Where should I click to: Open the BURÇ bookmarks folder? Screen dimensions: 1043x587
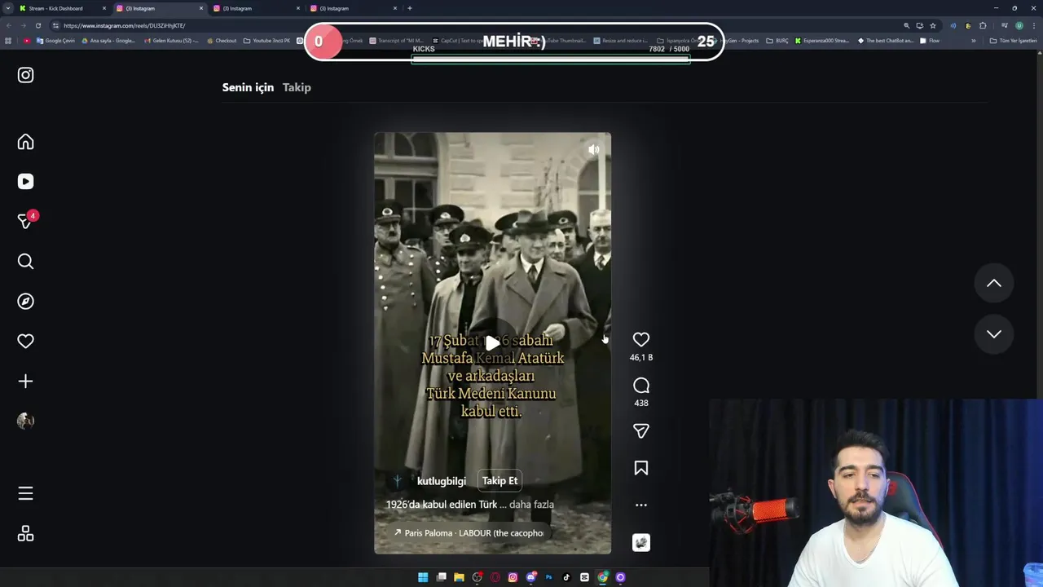point(777,41)
